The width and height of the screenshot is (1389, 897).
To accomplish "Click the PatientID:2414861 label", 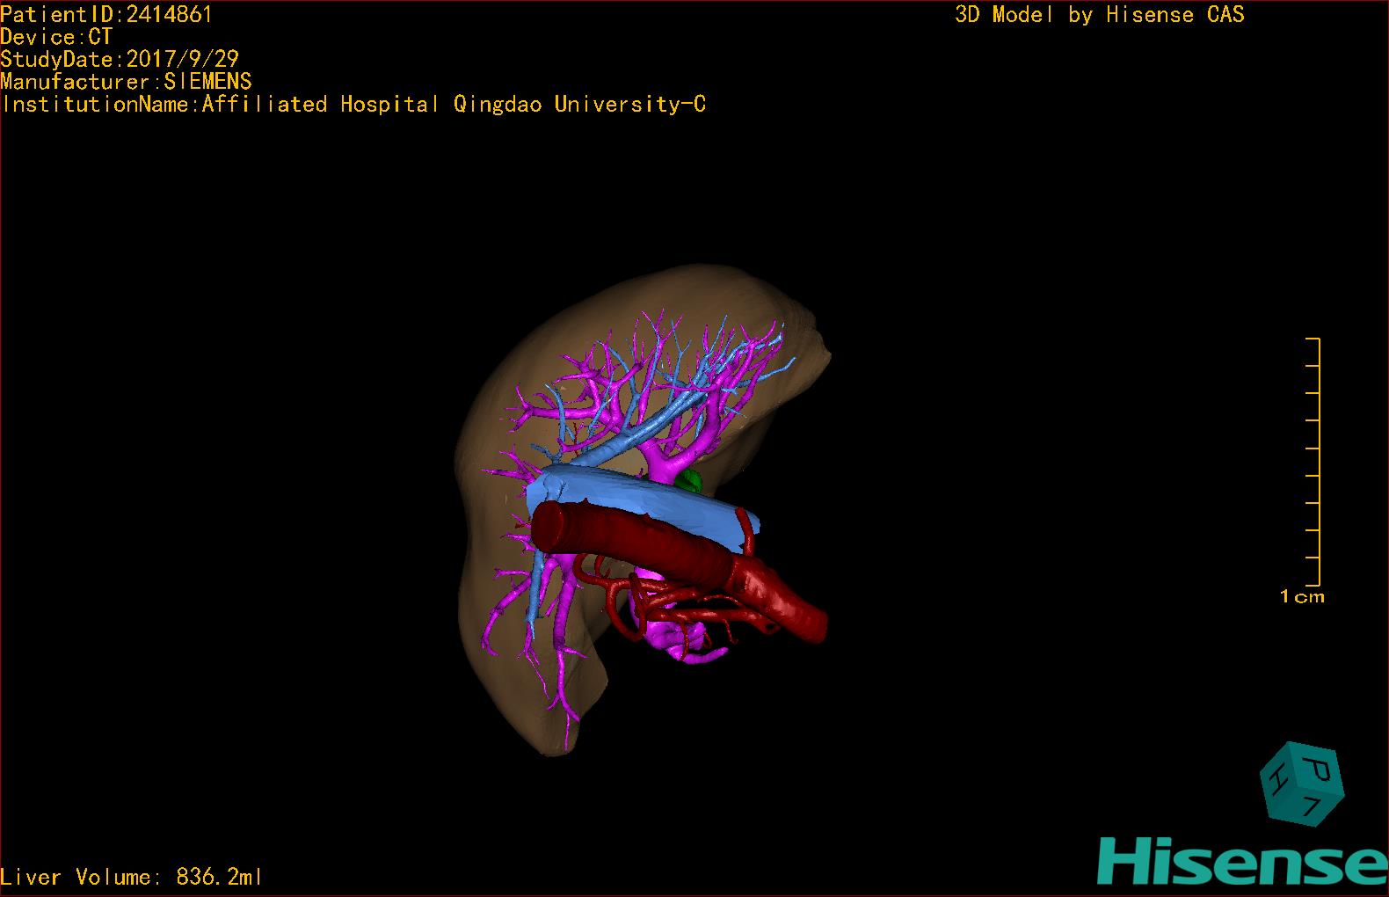I will coord(106,14).
